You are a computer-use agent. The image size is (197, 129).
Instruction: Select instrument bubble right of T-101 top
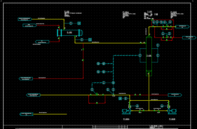[x=157, y=45]
